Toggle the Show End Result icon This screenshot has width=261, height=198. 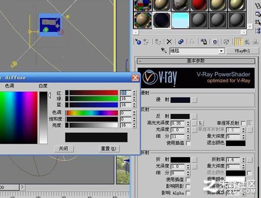tap(238, 42)
